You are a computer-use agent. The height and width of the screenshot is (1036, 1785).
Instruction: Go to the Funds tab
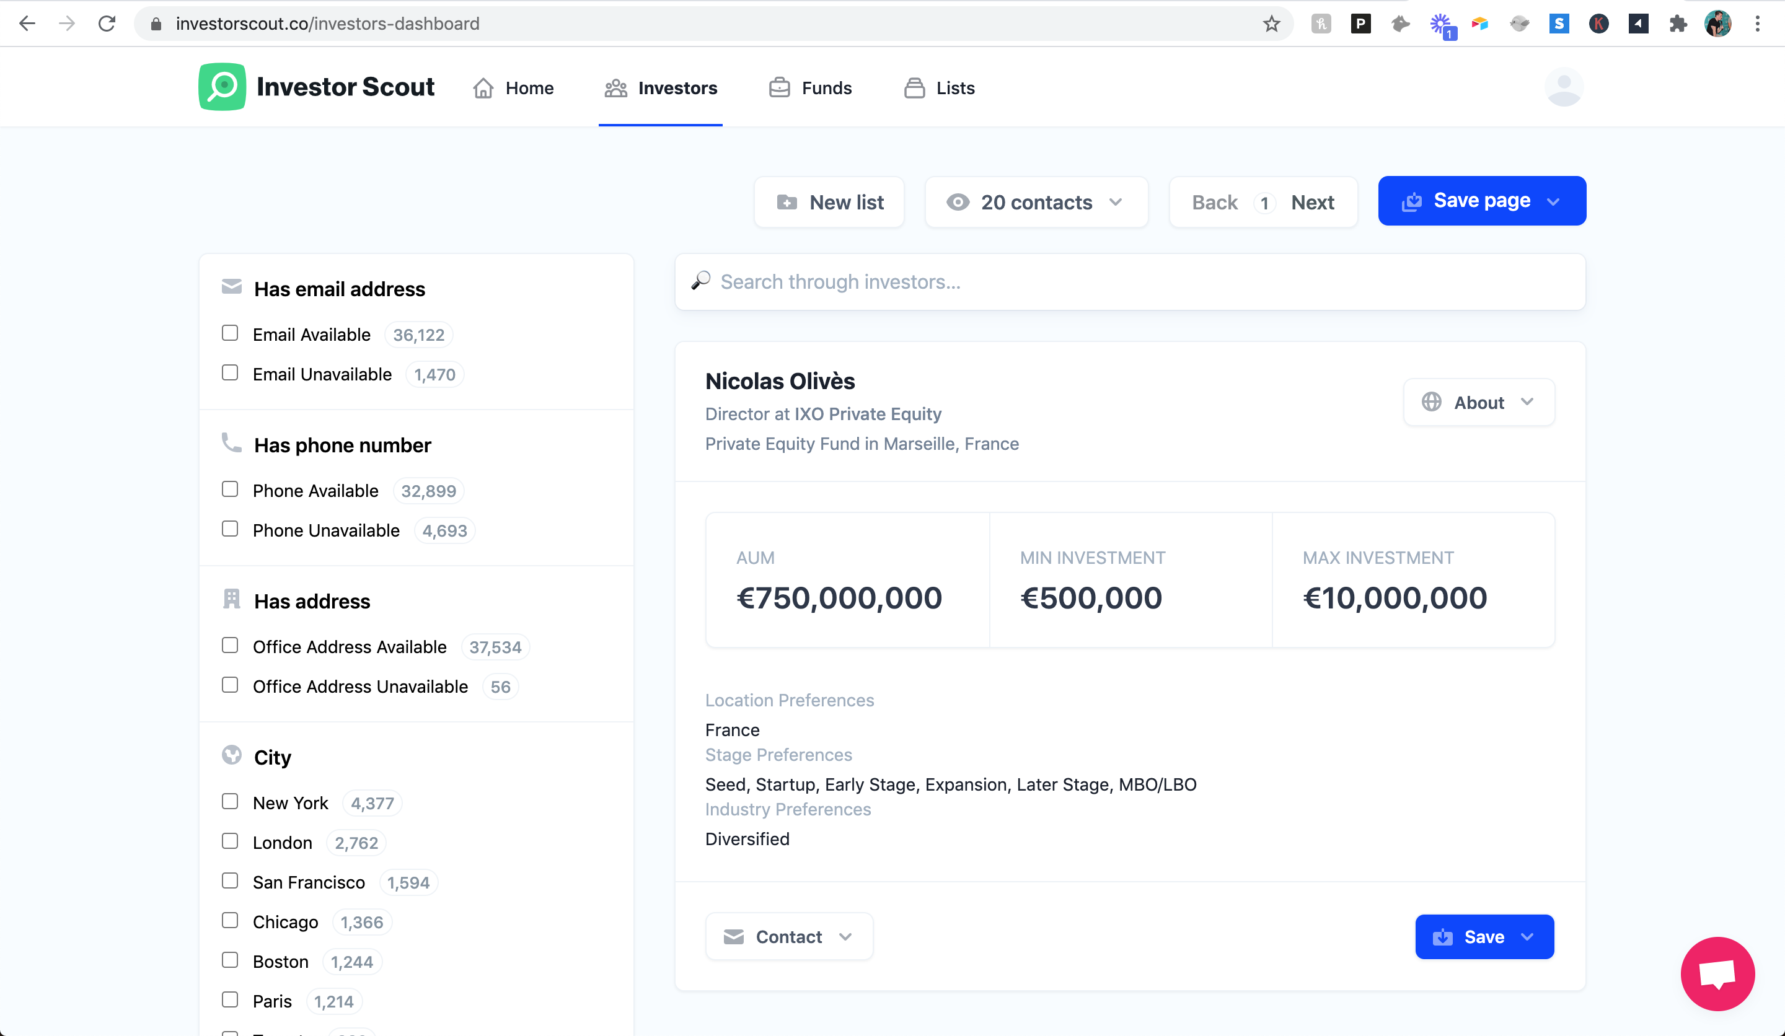coord(810,88)
